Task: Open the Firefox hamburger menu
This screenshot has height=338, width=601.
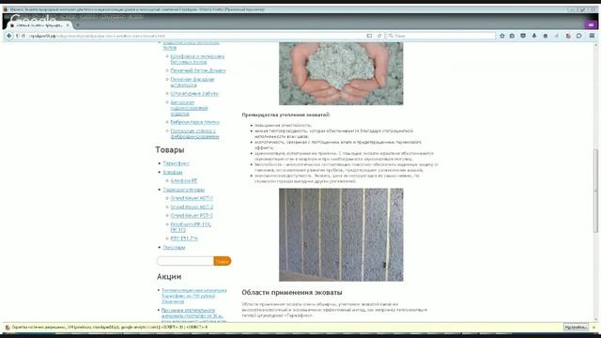Action: click(x=592, y=36)
